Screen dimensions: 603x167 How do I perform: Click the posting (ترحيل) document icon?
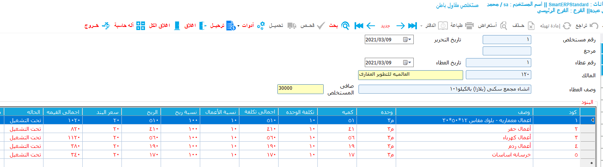(x=231, y=26)
